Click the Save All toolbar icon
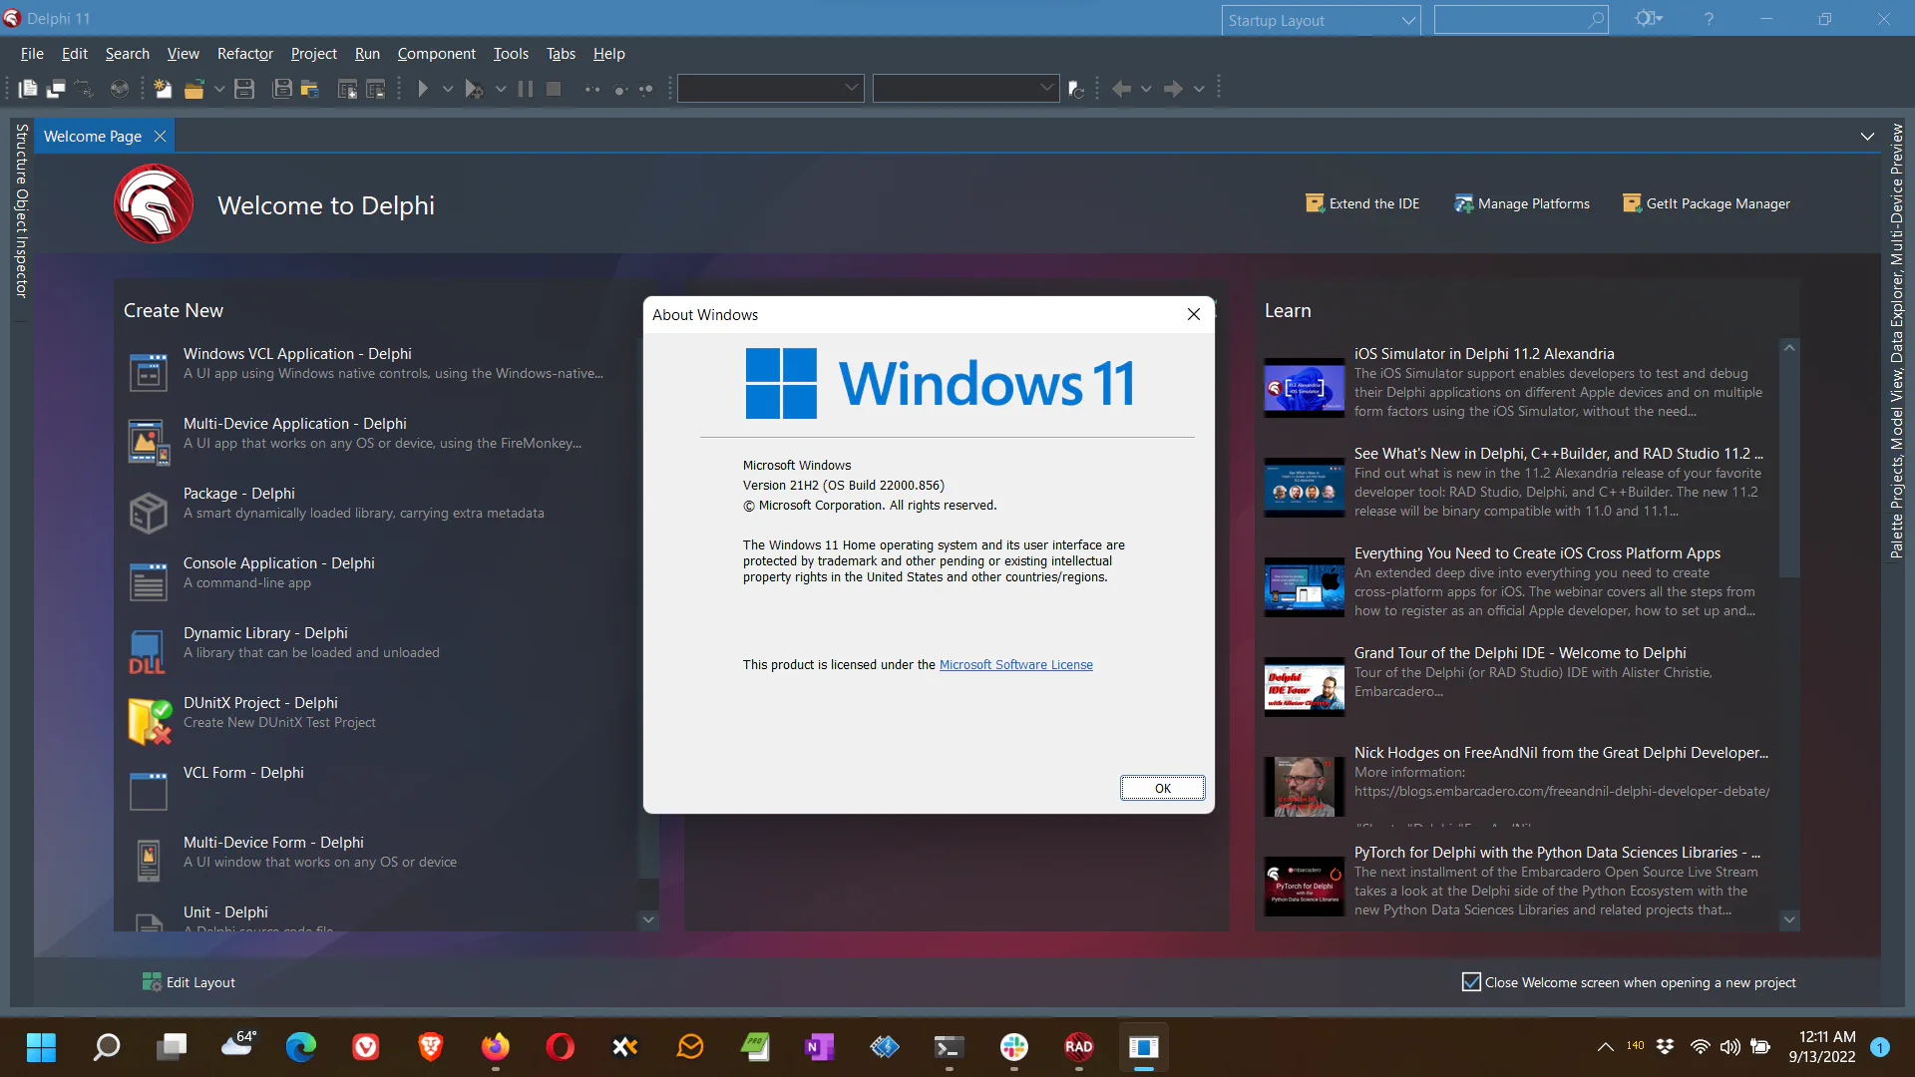The width and height of the screenshot is (1915, 1077). click(x=282, y=89)
